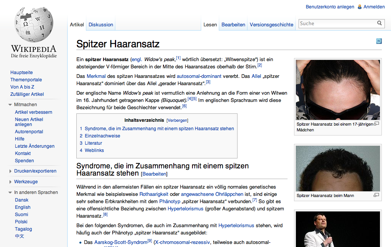
Task: Click Neuen Artikel anlegen
Action: coord(29,122)
